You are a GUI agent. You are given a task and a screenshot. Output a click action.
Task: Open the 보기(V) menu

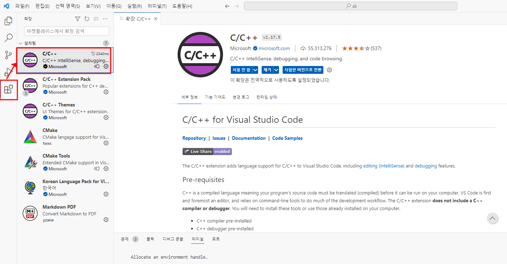93,6
